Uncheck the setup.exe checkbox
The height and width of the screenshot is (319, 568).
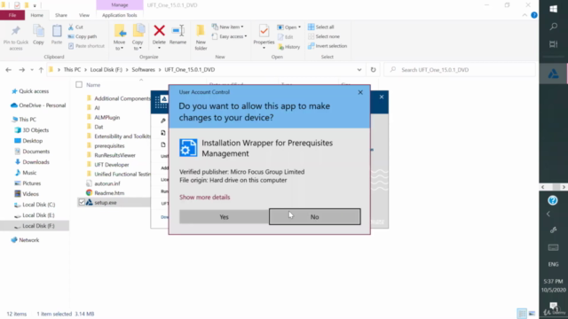click(x=82, y=203)
